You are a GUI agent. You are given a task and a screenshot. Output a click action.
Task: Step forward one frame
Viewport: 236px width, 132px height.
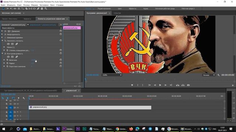pos(166,85)
